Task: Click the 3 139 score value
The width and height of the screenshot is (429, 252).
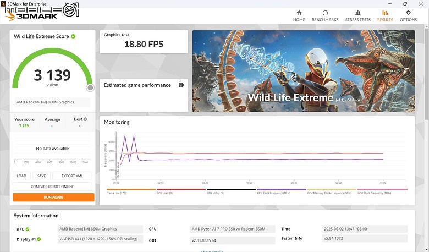Action: coord(52,75)
